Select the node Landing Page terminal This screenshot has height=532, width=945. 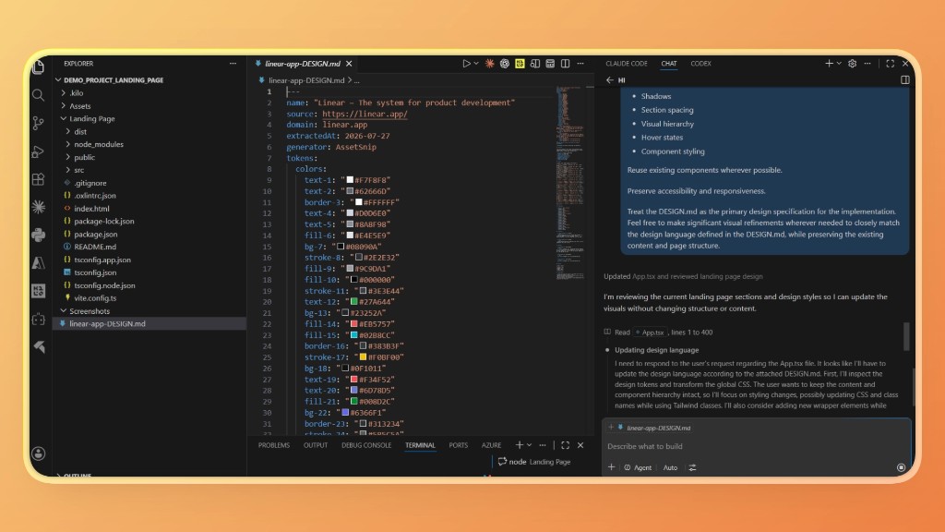(x=534, y=462)
